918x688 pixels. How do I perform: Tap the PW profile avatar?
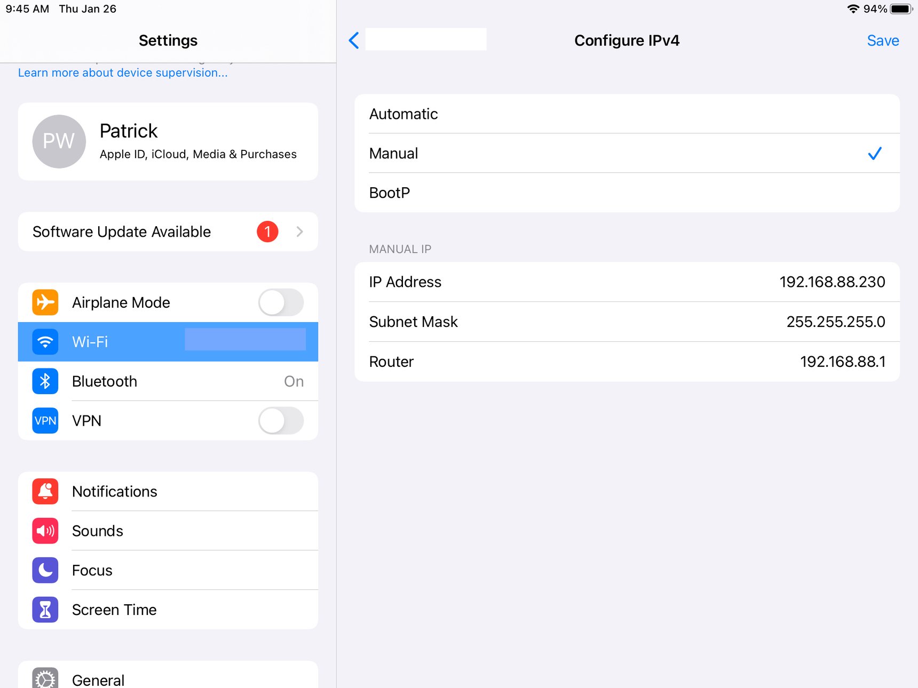pyautogui.click(x=59, y=141)
